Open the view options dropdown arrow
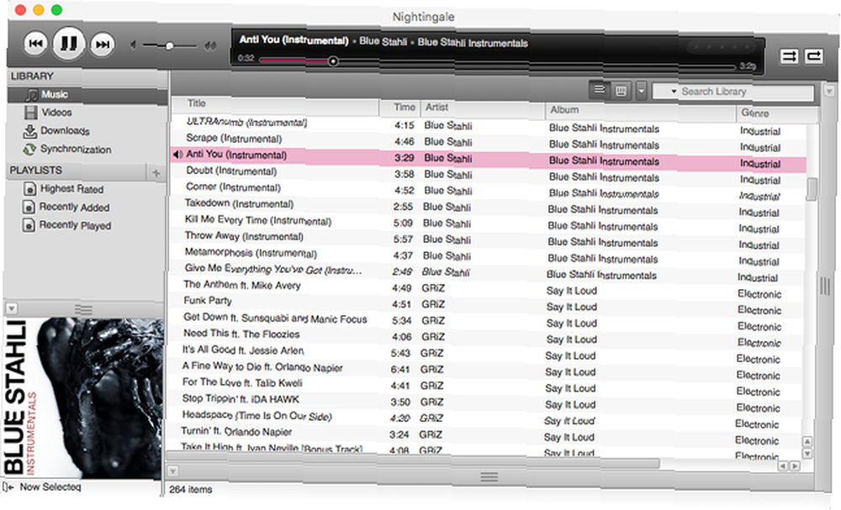The image size is (841, 510). tap(641, 91)
